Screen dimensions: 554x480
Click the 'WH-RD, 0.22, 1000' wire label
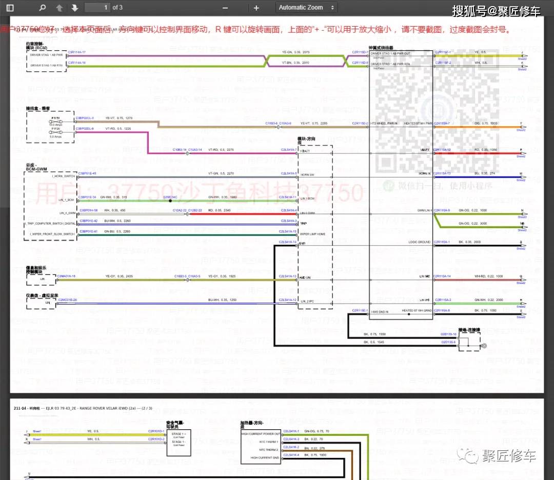pos(489,276)
